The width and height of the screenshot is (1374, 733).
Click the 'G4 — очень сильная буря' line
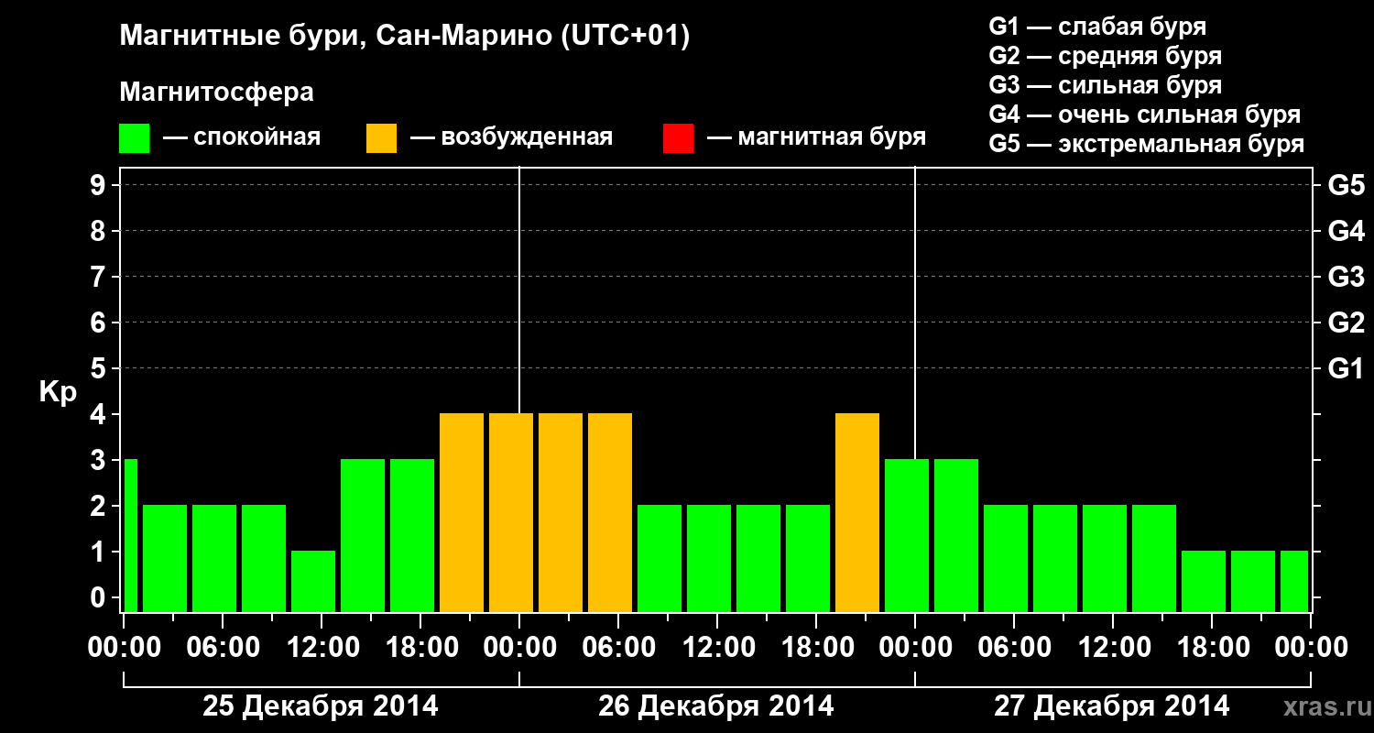point(1145,115)
